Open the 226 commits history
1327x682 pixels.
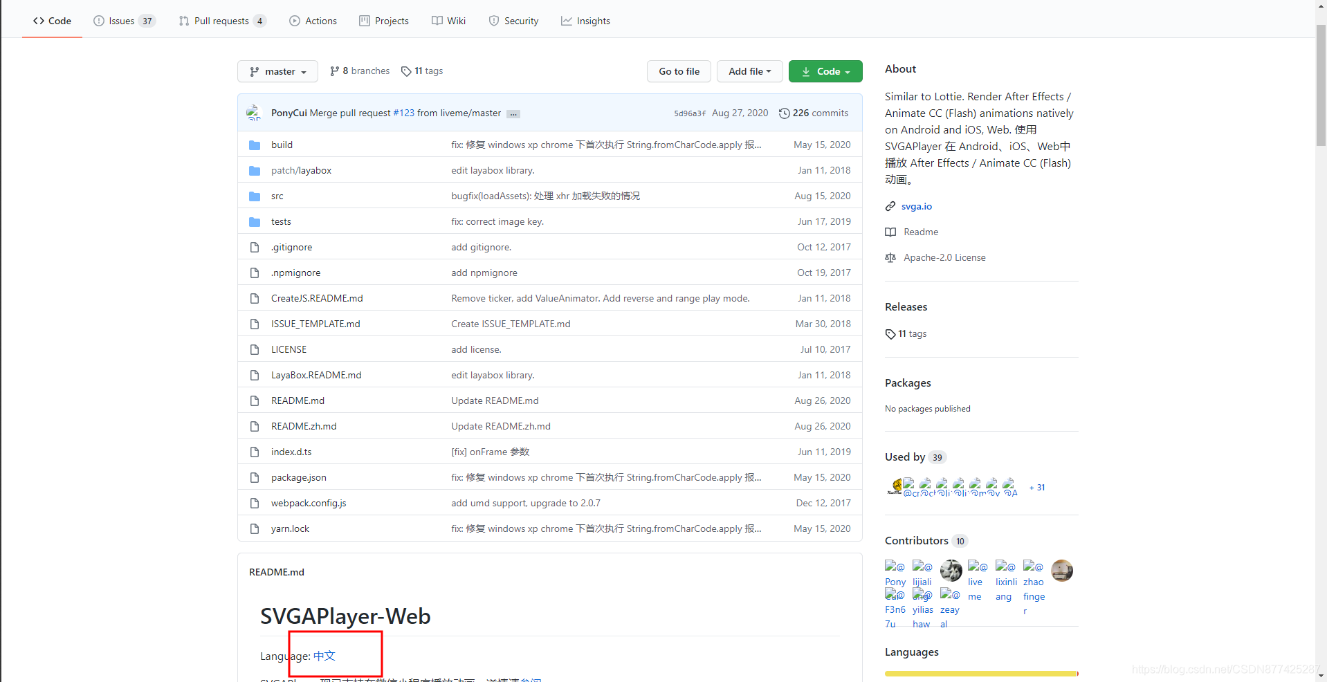[x=814, y=113]
